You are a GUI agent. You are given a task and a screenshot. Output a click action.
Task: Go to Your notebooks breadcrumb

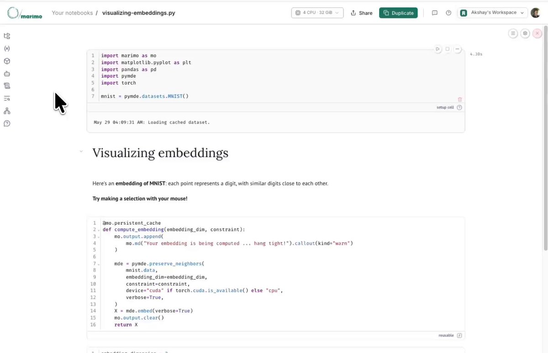point(72,13)
